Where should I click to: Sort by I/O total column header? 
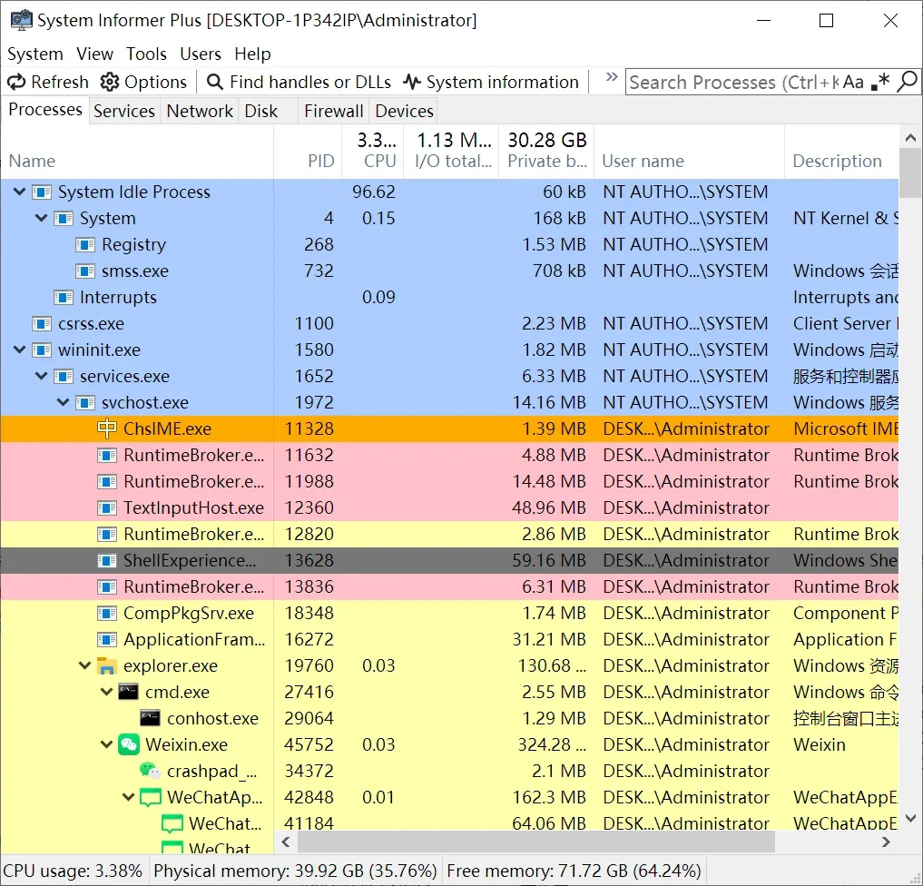pyautogui.click(x=451, y=152)
